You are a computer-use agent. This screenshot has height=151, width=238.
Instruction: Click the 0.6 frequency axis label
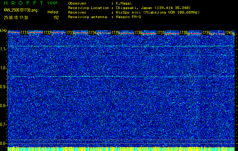tap(3, 143)
